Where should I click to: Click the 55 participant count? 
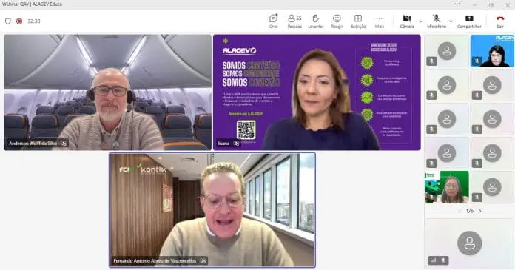point(298,18)
